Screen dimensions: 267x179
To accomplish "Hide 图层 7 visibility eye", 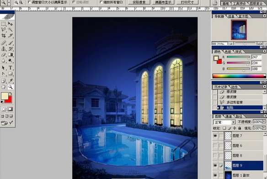I will coord(215,136).
